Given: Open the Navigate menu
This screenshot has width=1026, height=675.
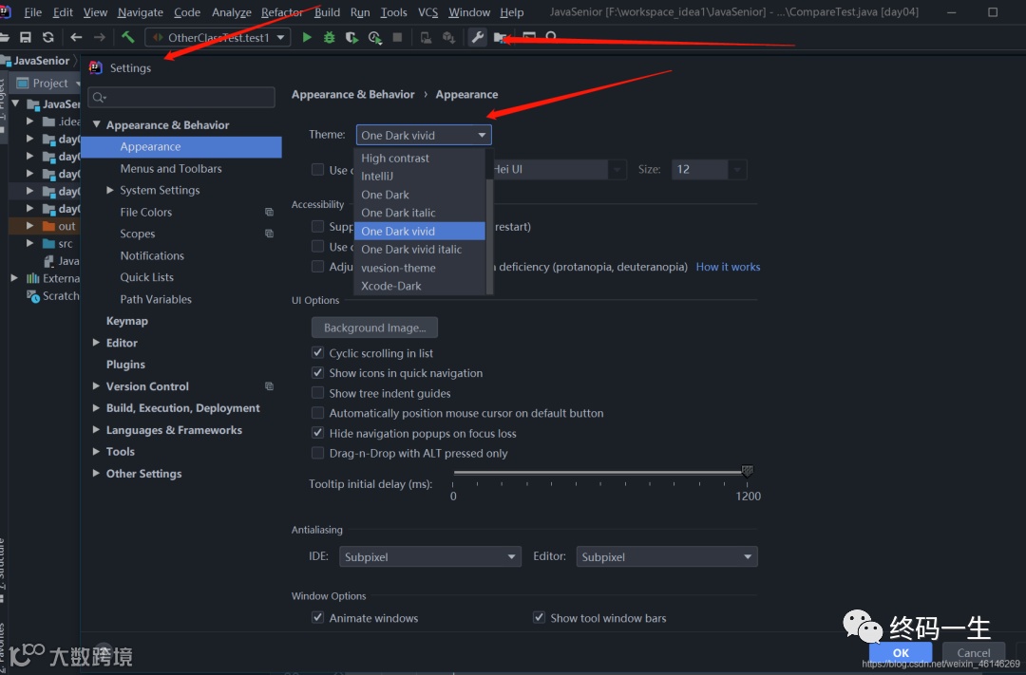Looking at the screenshot, I should 141,12.
